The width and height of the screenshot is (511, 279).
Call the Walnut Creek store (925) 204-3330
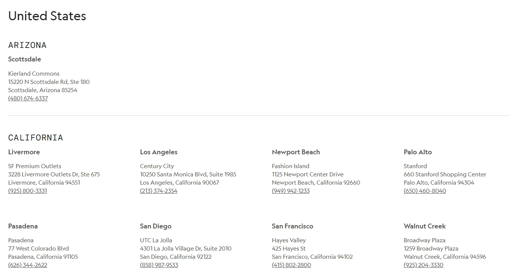(423, 265)
